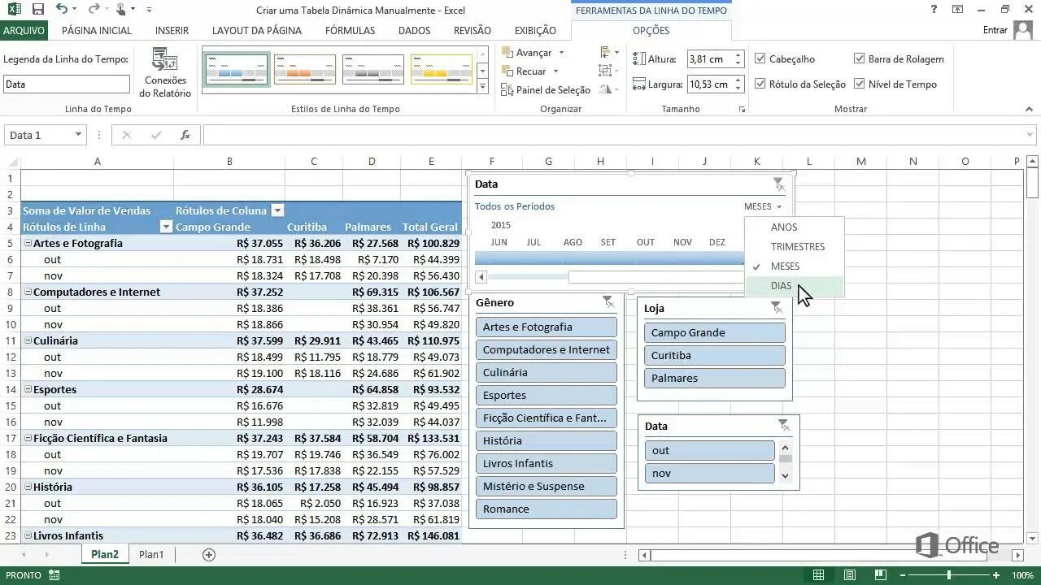Select out in Data slicer
Viewport: 1041px width, 585px height.
[709, 450]
